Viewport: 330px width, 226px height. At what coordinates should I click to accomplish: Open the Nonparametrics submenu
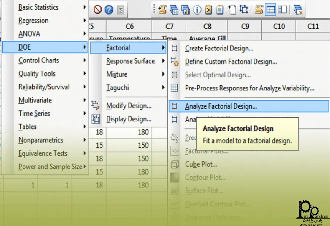[x=45, y=140]
